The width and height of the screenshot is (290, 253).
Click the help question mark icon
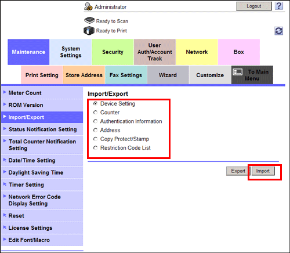tap(279, 6)
